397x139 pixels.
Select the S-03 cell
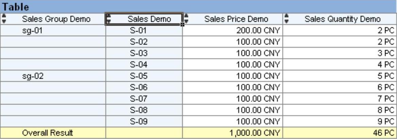(x=138, y=54)
